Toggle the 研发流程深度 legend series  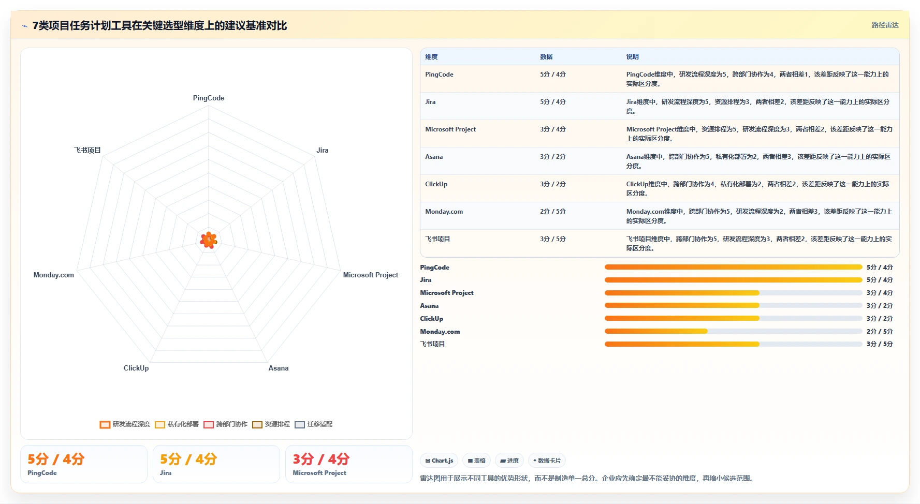click(125, 424)
